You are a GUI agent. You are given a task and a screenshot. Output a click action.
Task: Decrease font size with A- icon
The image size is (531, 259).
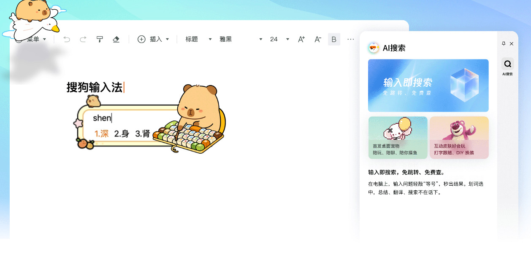[x=318, y=39]
